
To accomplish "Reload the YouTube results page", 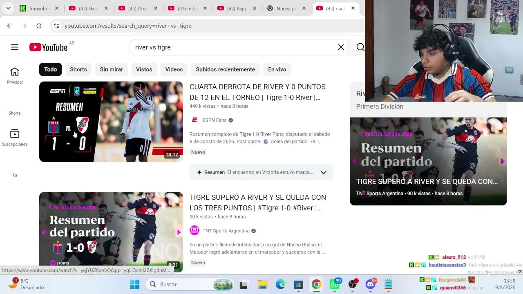I will (x=39, y=26).
